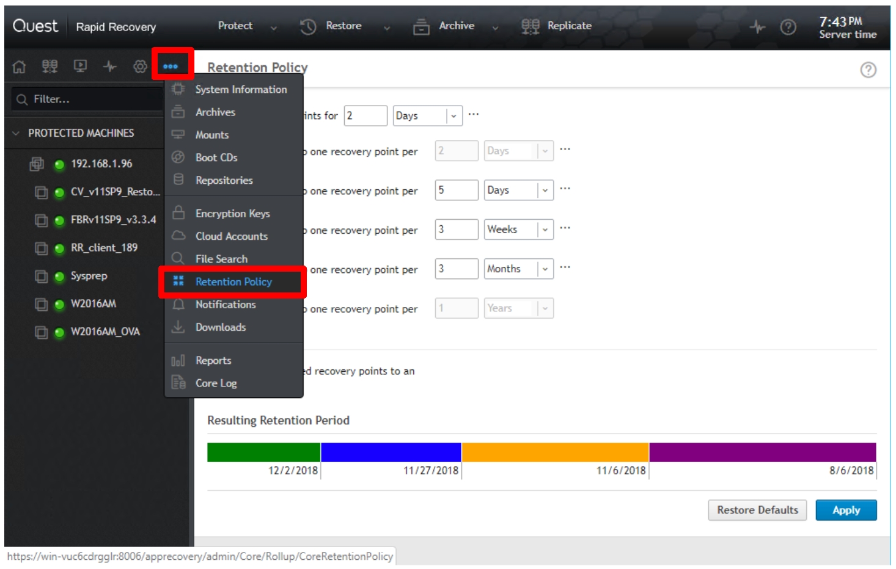896x569 pixels.
Task: Click the Encryption Keys lock icon
Action: pos(178,212)
